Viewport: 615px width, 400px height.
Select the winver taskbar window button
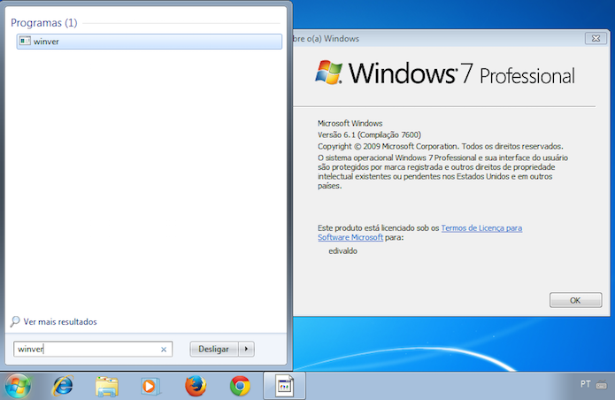point(284,386)
